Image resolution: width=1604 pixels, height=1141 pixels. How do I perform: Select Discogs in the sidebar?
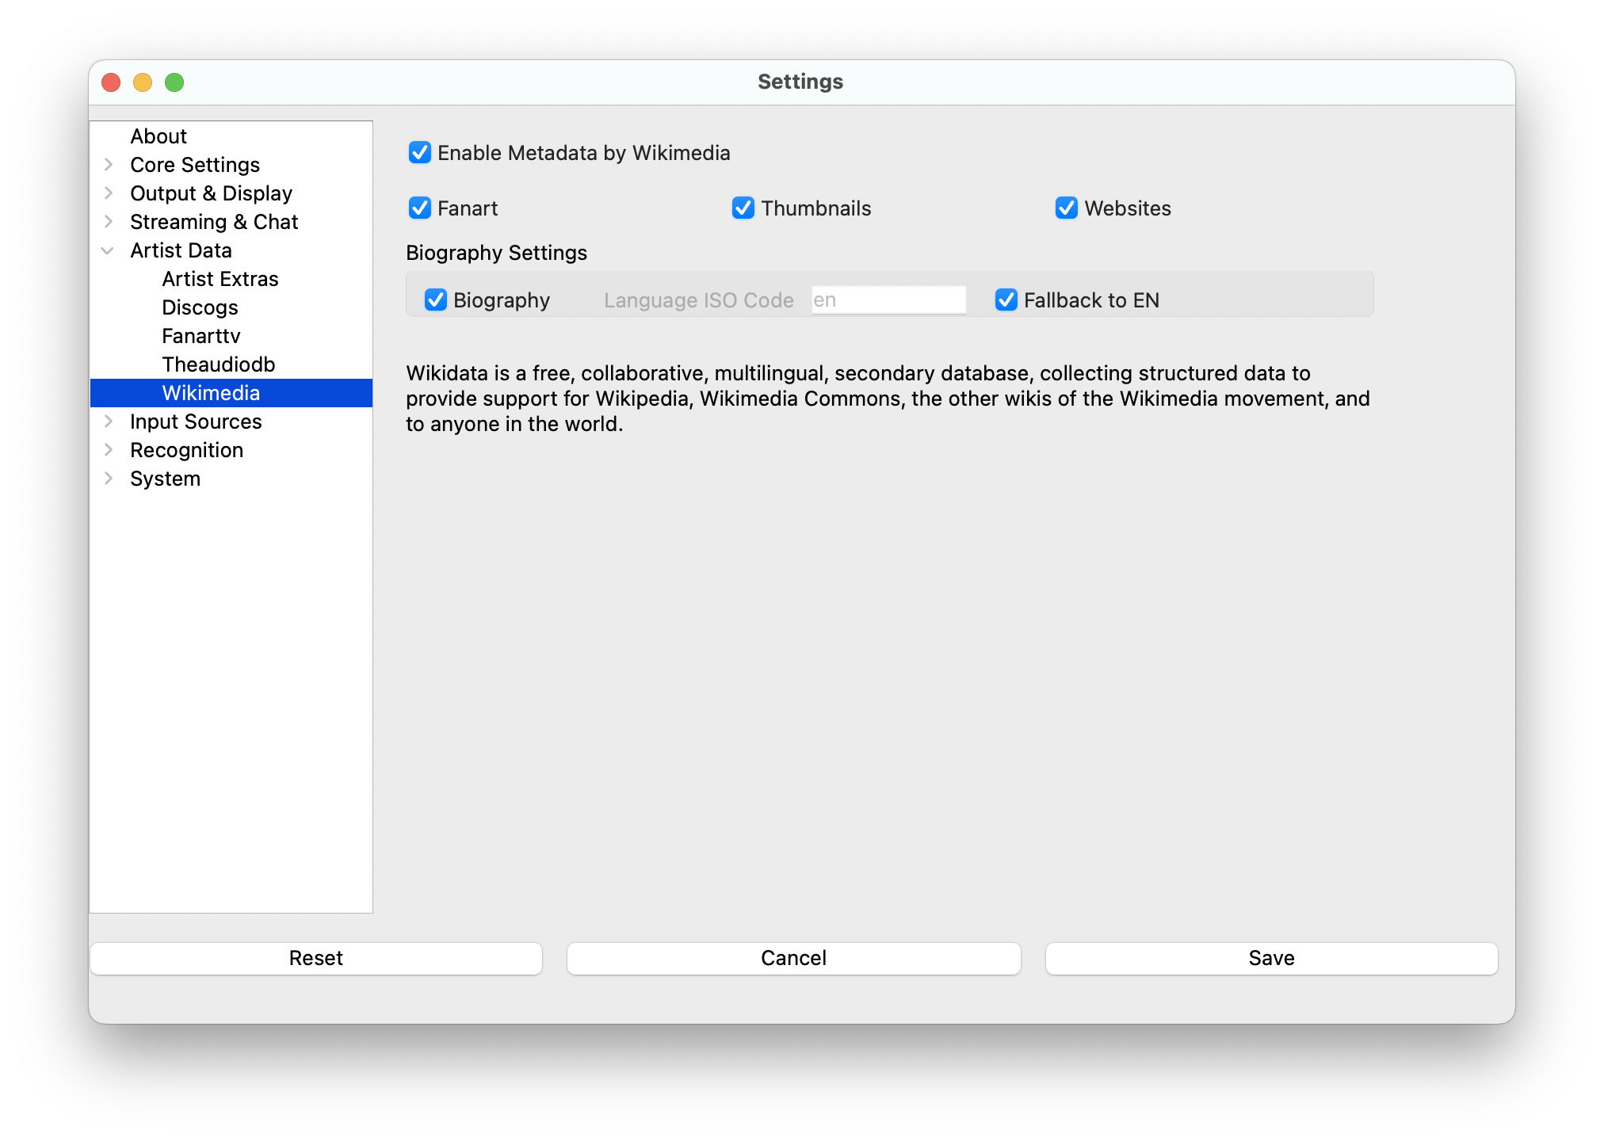(x=200, y=307)
